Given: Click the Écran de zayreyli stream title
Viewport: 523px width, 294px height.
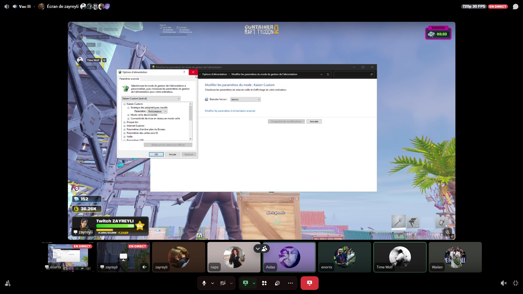Looking at the screenshot, I should tap(63, 6).
